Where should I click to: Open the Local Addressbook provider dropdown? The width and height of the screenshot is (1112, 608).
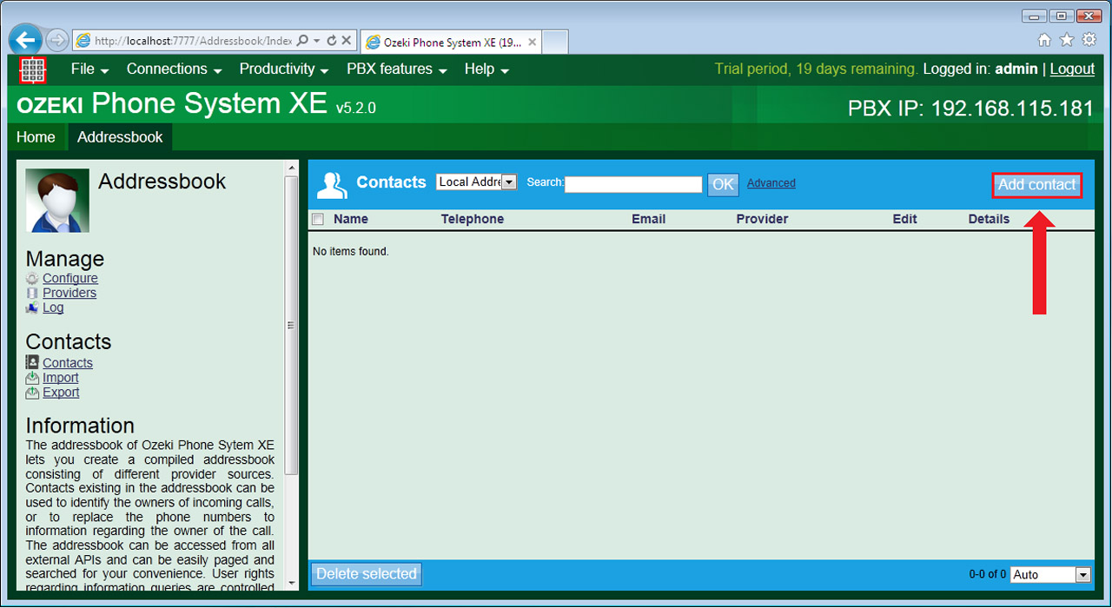[477, 182]
